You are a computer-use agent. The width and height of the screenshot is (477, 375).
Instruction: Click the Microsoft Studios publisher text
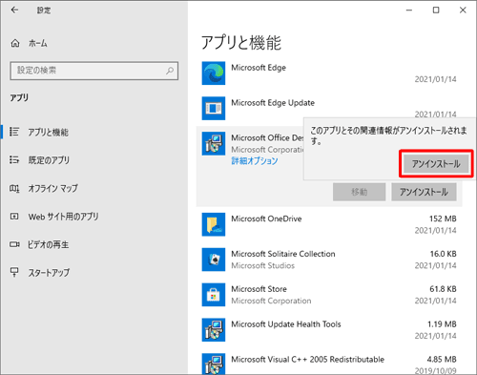(x=262, y=265)
